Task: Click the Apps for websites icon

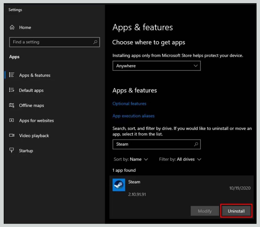Action: click(12, 121)
